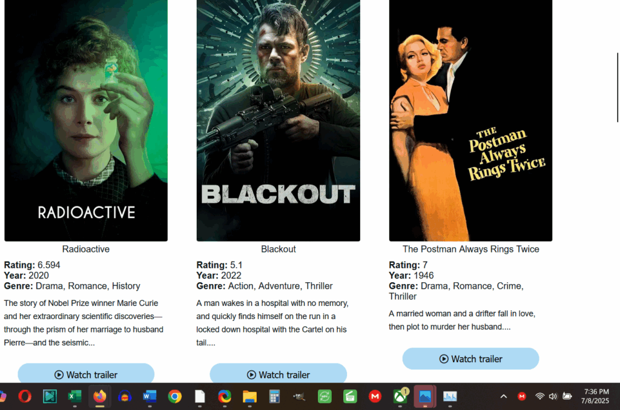Image resolution: width=620 pixels, height=410 pixels.
Task: Switch to the Firefox taskbar icon
Action: pos(100,395)
